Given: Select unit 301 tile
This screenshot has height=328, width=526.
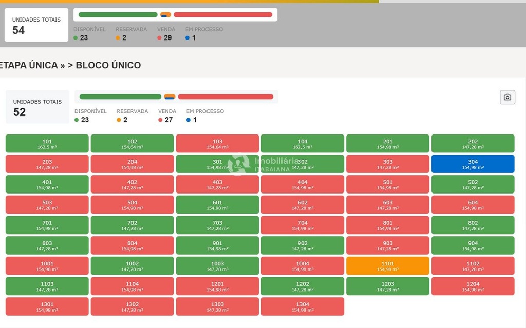Looking at the screenshot, I should pyautogui.click(x=217, y=164).
